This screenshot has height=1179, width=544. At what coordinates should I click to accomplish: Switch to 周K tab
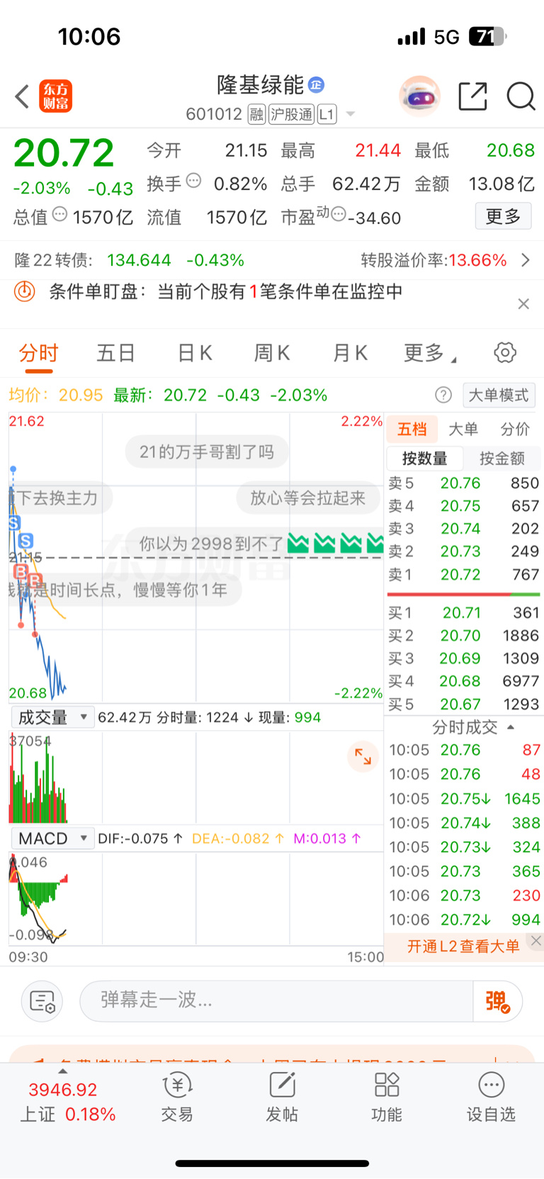(272, 353)
